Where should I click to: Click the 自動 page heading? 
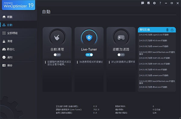tap(46, 12)
